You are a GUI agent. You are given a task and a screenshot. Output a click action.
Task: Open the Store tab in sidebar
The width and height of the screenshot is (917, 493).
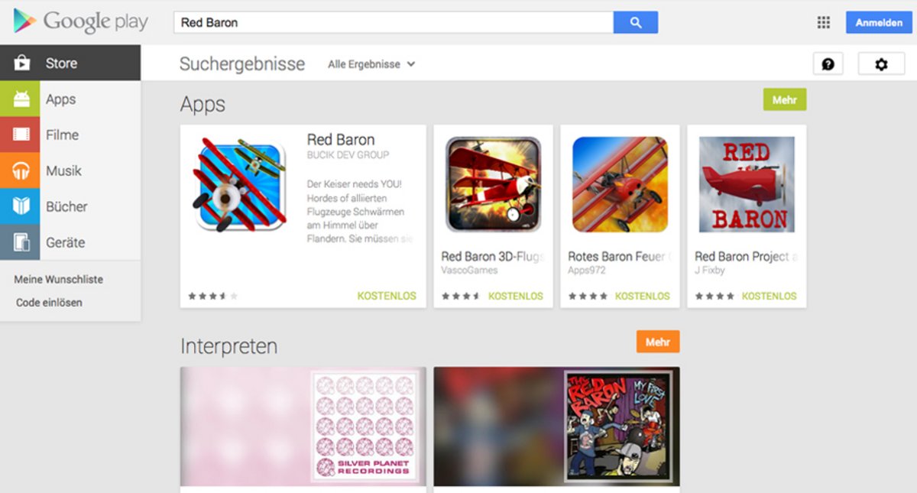coord(70,63)
